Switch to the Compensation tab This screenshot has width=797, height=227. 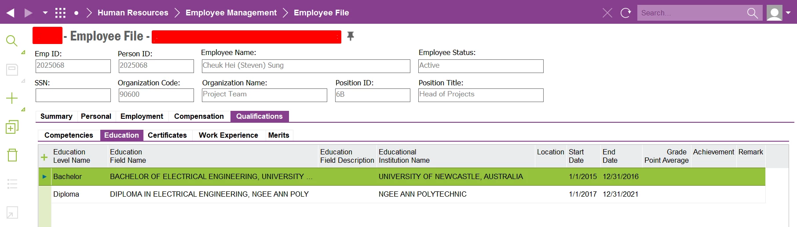click(x=199, y=116)
